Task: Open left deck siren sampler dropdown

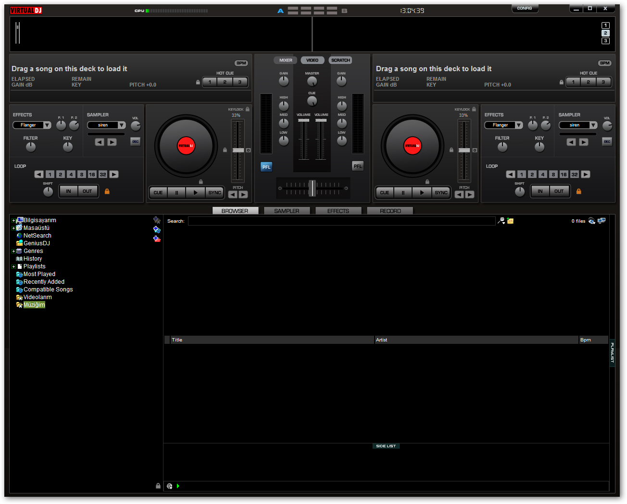Action: coord(106,125)
